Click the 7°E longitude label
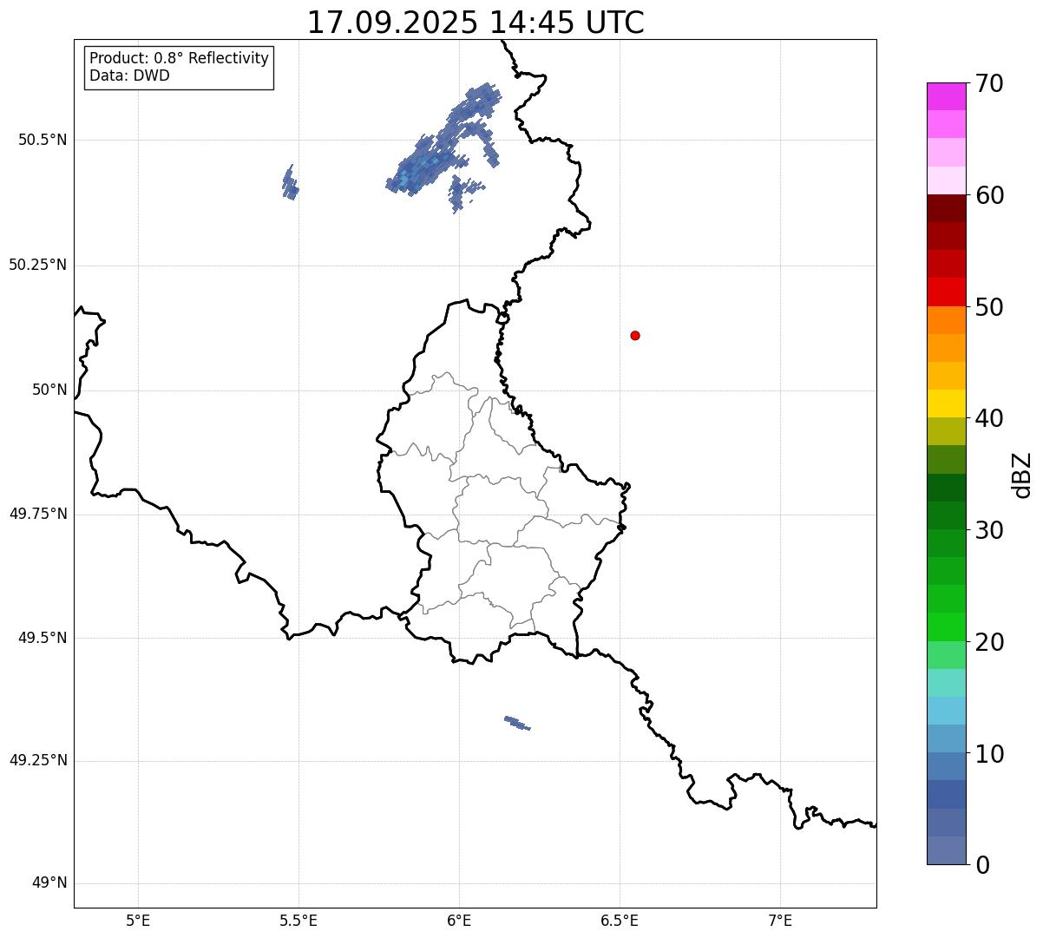1043x938 pixels. [780, 920]
